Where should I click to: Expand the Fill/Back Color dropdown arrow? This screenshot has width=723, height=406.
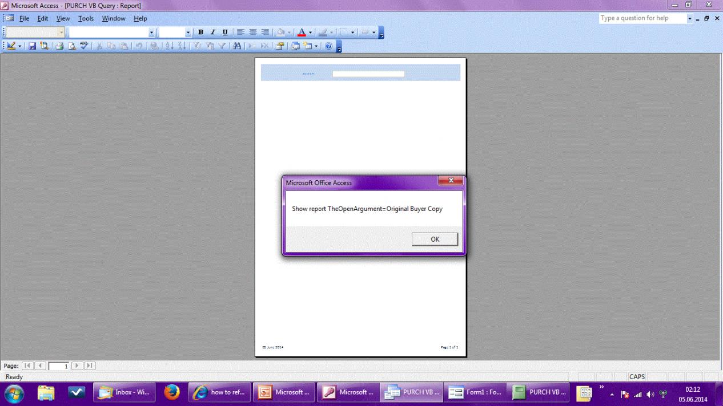coord(290,33)
